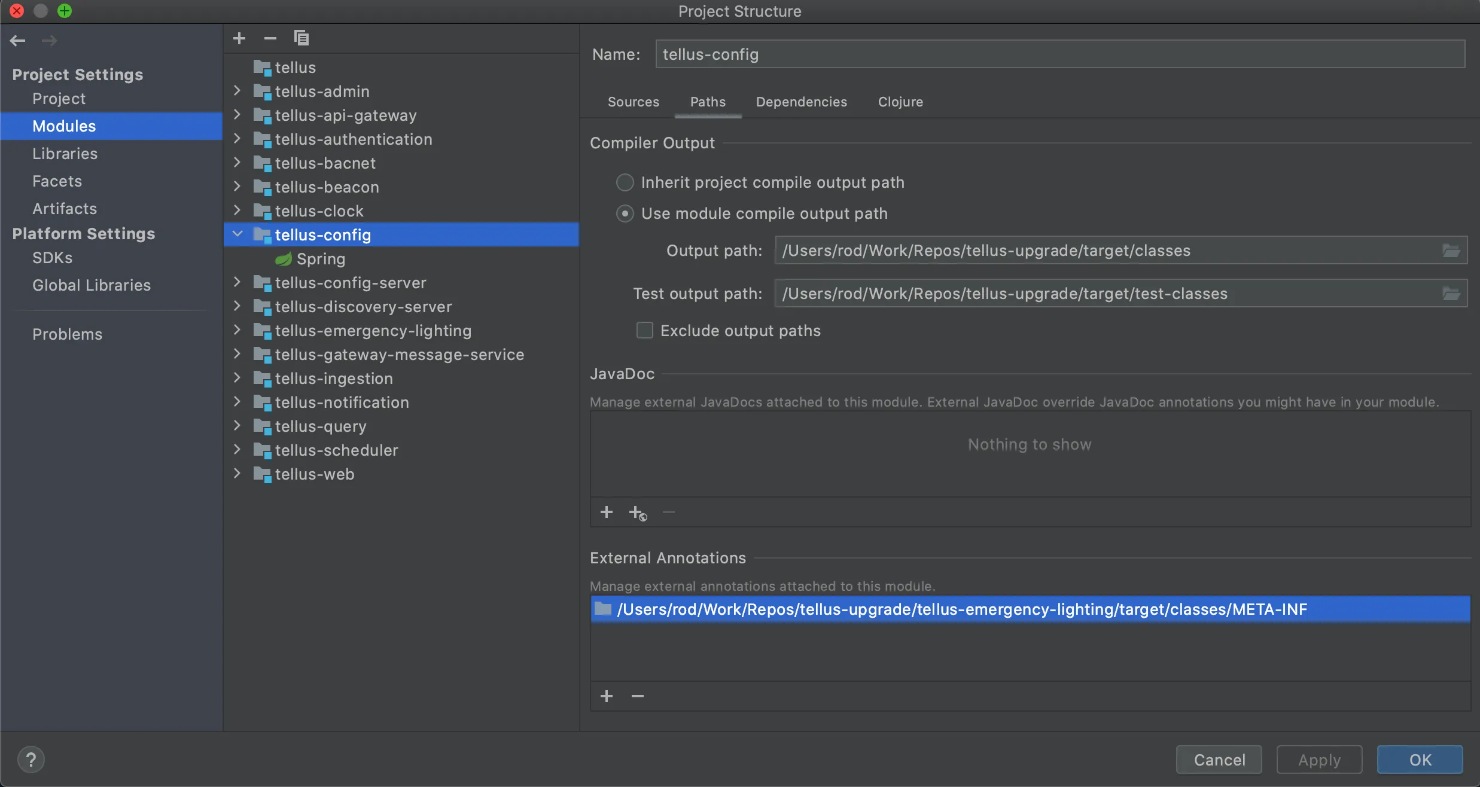The height and width of the screenshot is (787, 1480).
Task: Click the copy module icon
Action: tap(302, 38)
